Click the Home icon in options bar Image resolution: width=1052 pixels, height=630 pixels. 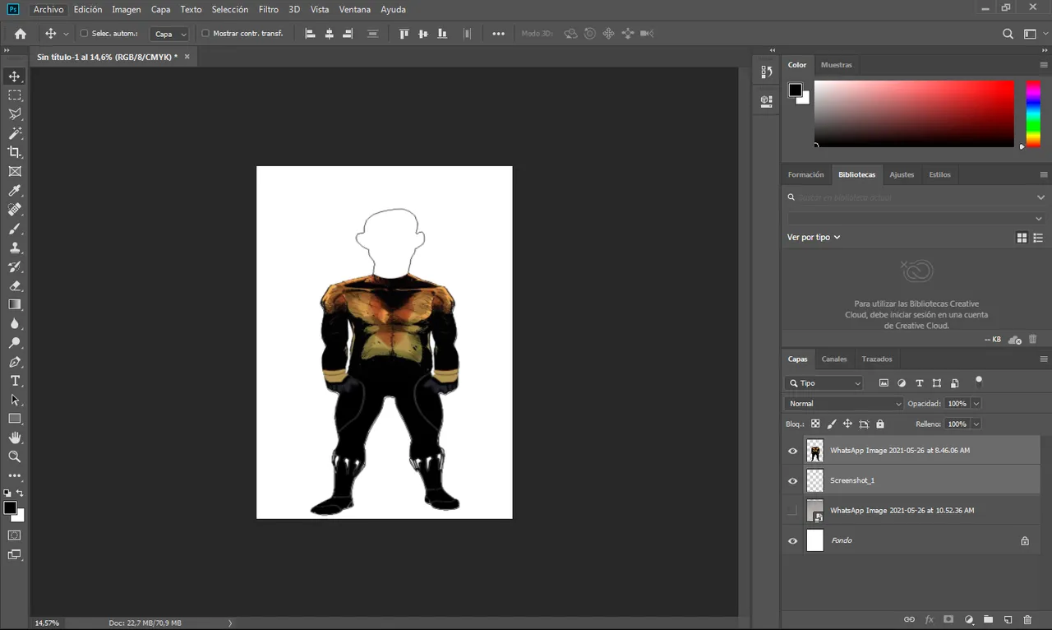pyautogui.click(x=21, y=34)
